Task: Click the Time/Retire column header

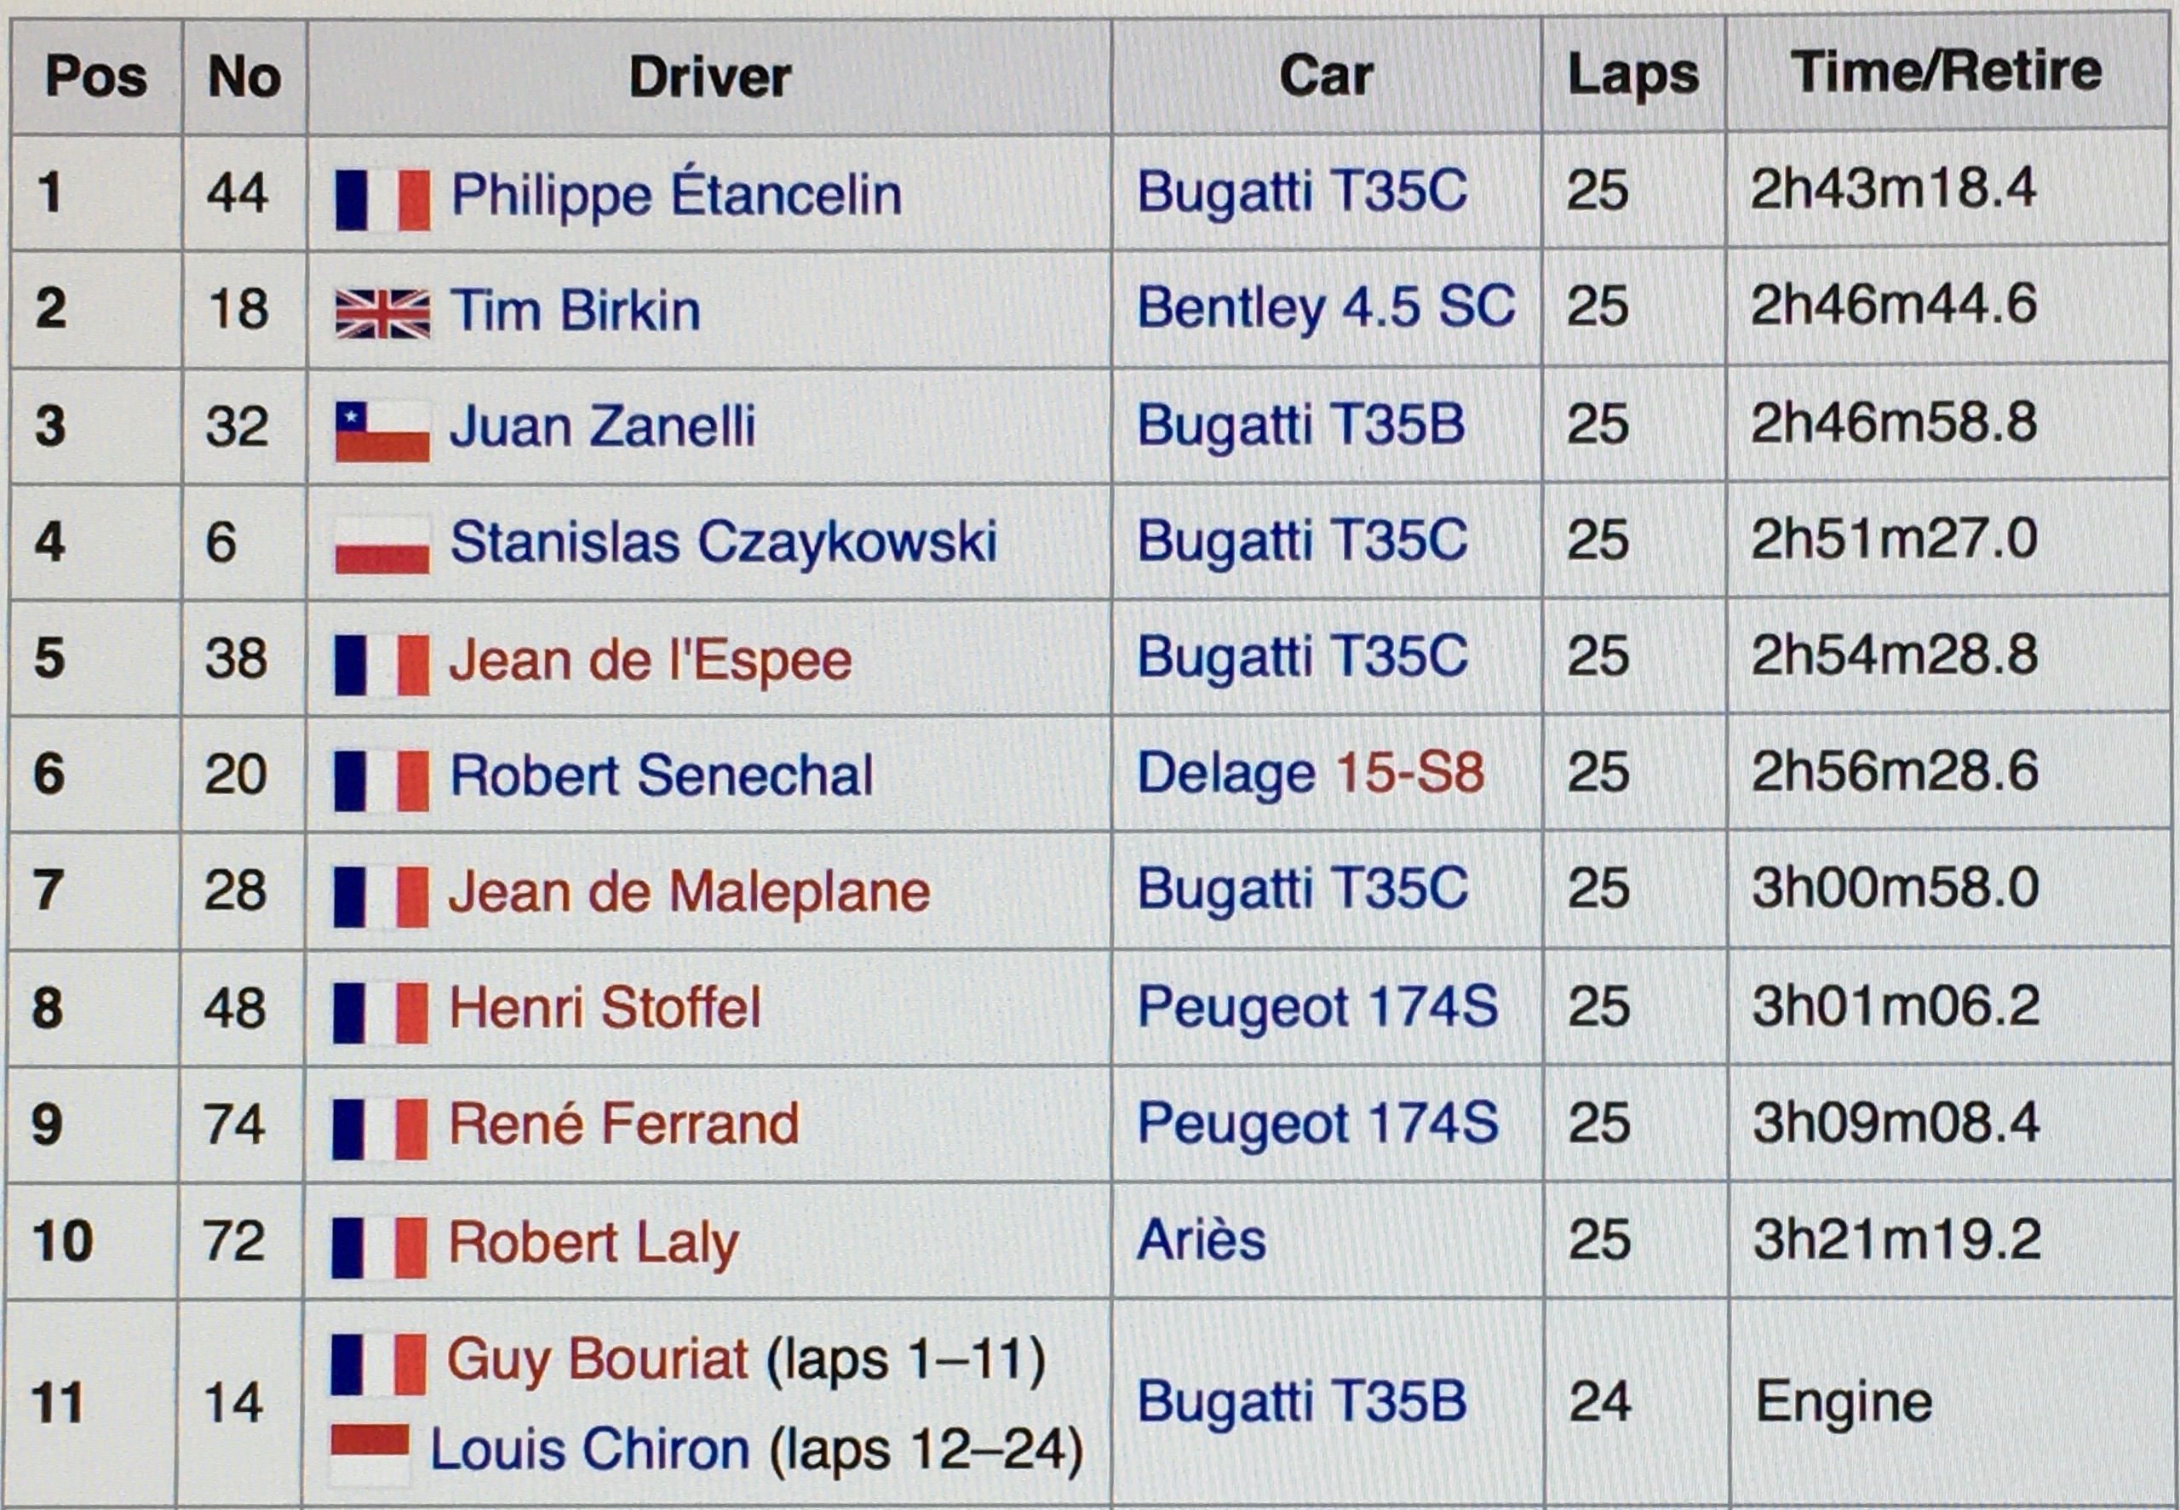Action: (1945, 71)
